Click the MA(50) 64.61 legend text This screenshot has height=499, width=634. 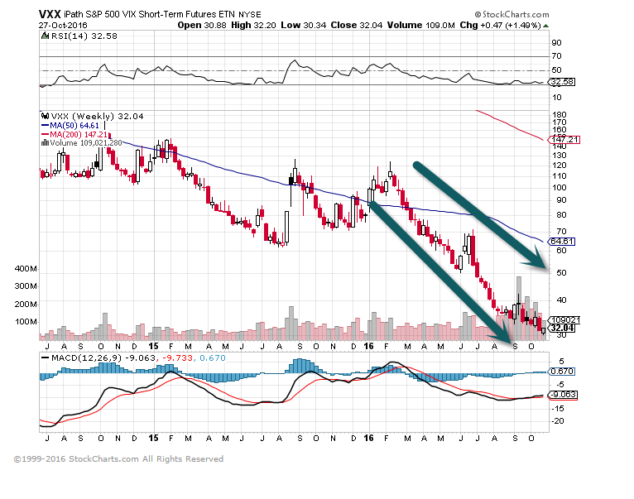coord(74,126)
